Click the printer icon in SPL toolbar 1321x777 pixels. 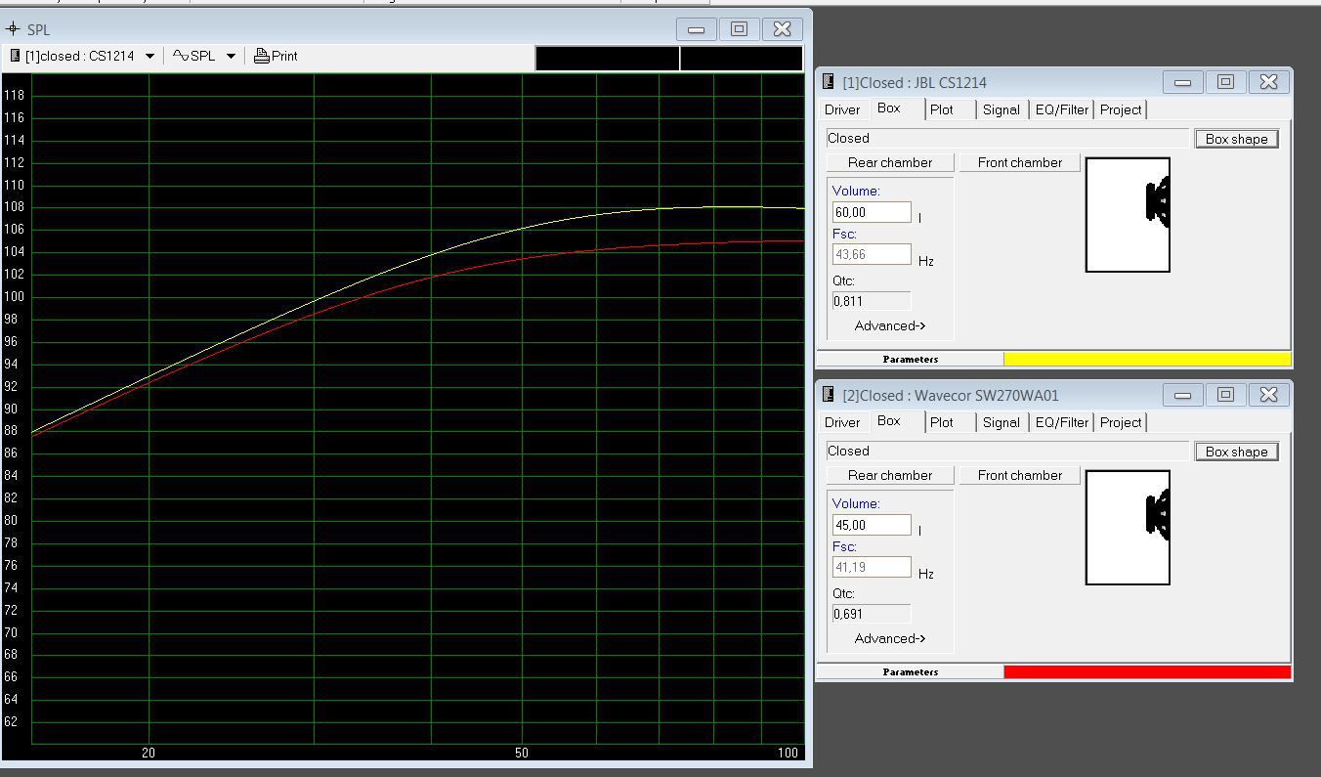coord(261,57)
